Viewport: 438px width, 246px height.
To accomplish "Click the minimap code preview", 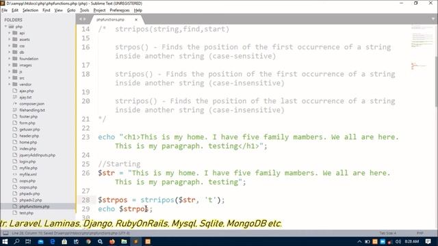I will click(422, 47).
